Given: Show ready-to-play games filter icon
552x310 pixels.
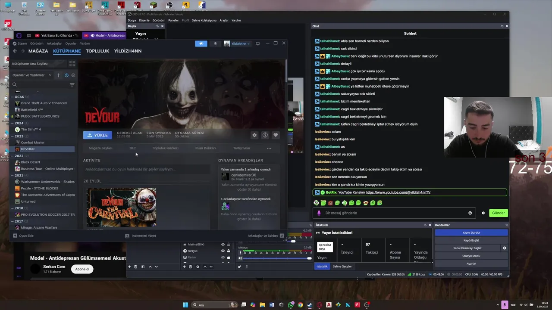Looking at the screenshot, I should point(73,75).
